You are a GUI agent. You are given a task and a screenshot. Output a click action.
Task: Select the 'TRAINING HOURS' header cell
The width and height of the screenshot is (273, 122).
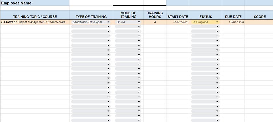coord(155,15)
